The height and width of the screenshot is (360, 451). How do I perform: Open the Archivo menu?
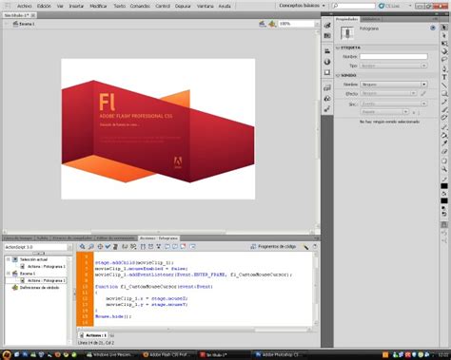click(25, 6)
